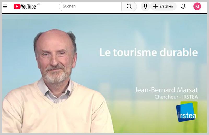Click the CH country code label
Screen dimensions: 209x135
coord(38,4)
